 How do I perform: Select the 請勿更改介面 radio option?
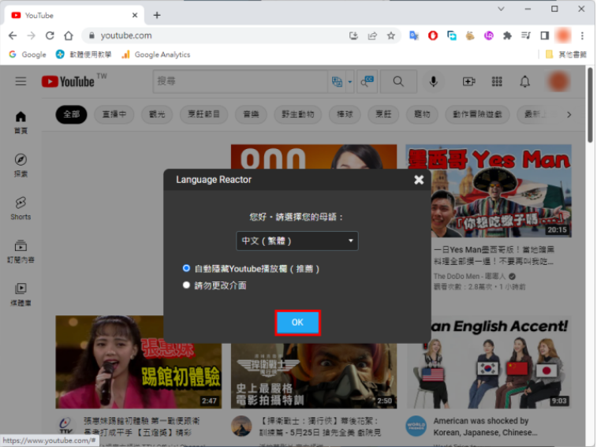coord(186,285)
